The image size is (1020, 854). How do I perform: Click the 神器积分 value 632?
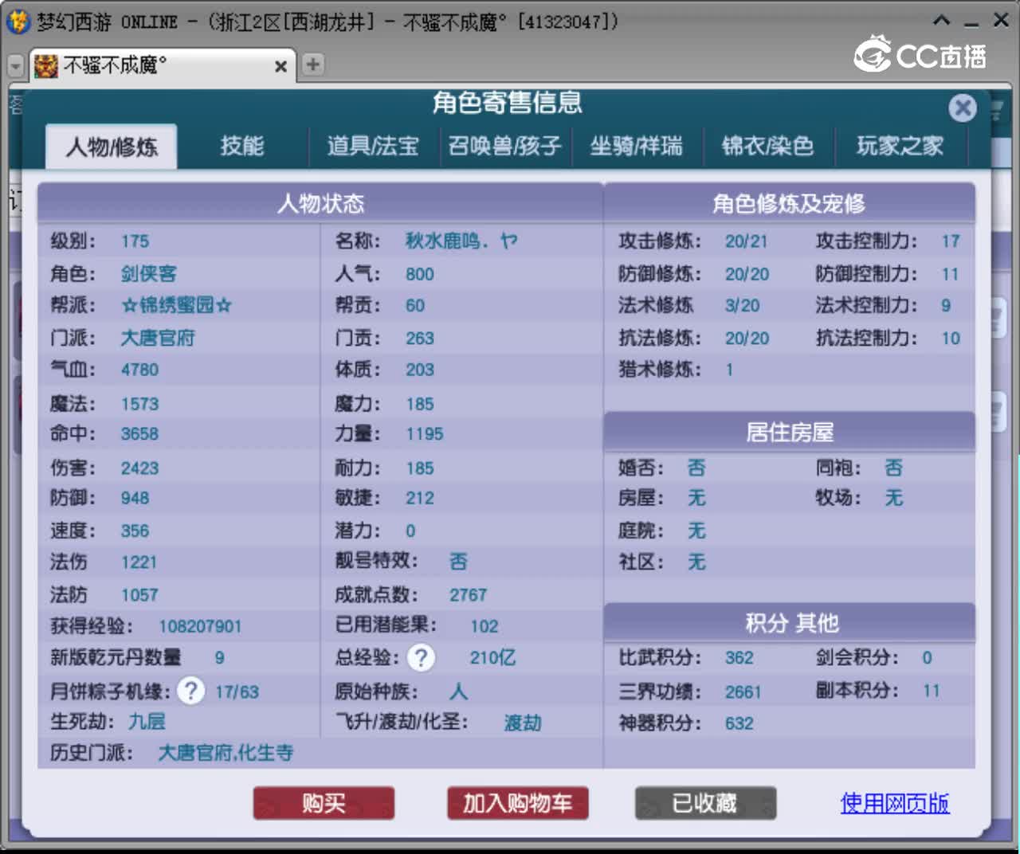[x=739, y=723]
